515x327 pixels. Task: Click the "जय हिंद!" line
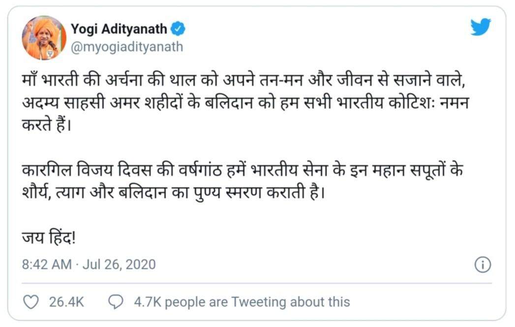click(48, 238)
